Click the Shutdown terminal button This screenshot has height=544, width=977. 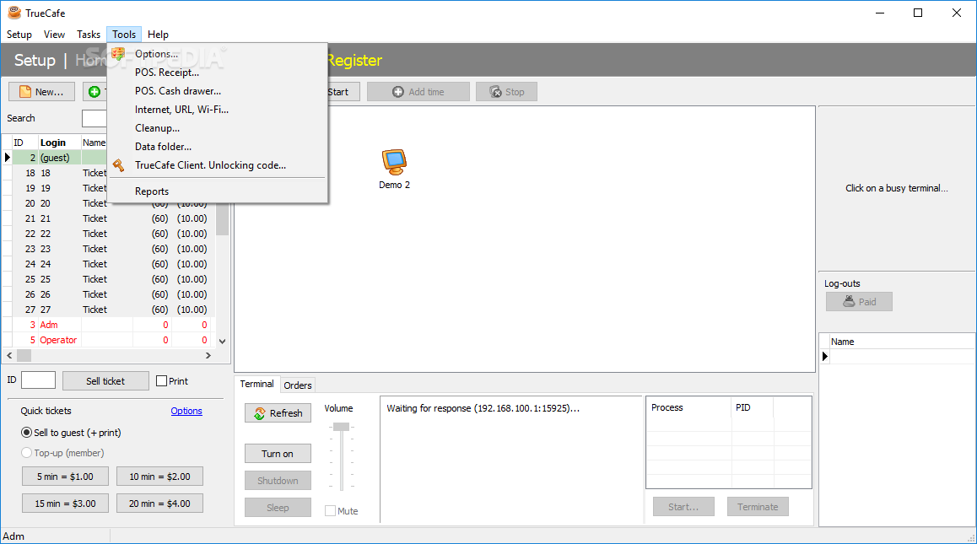[x=278, y=481]
